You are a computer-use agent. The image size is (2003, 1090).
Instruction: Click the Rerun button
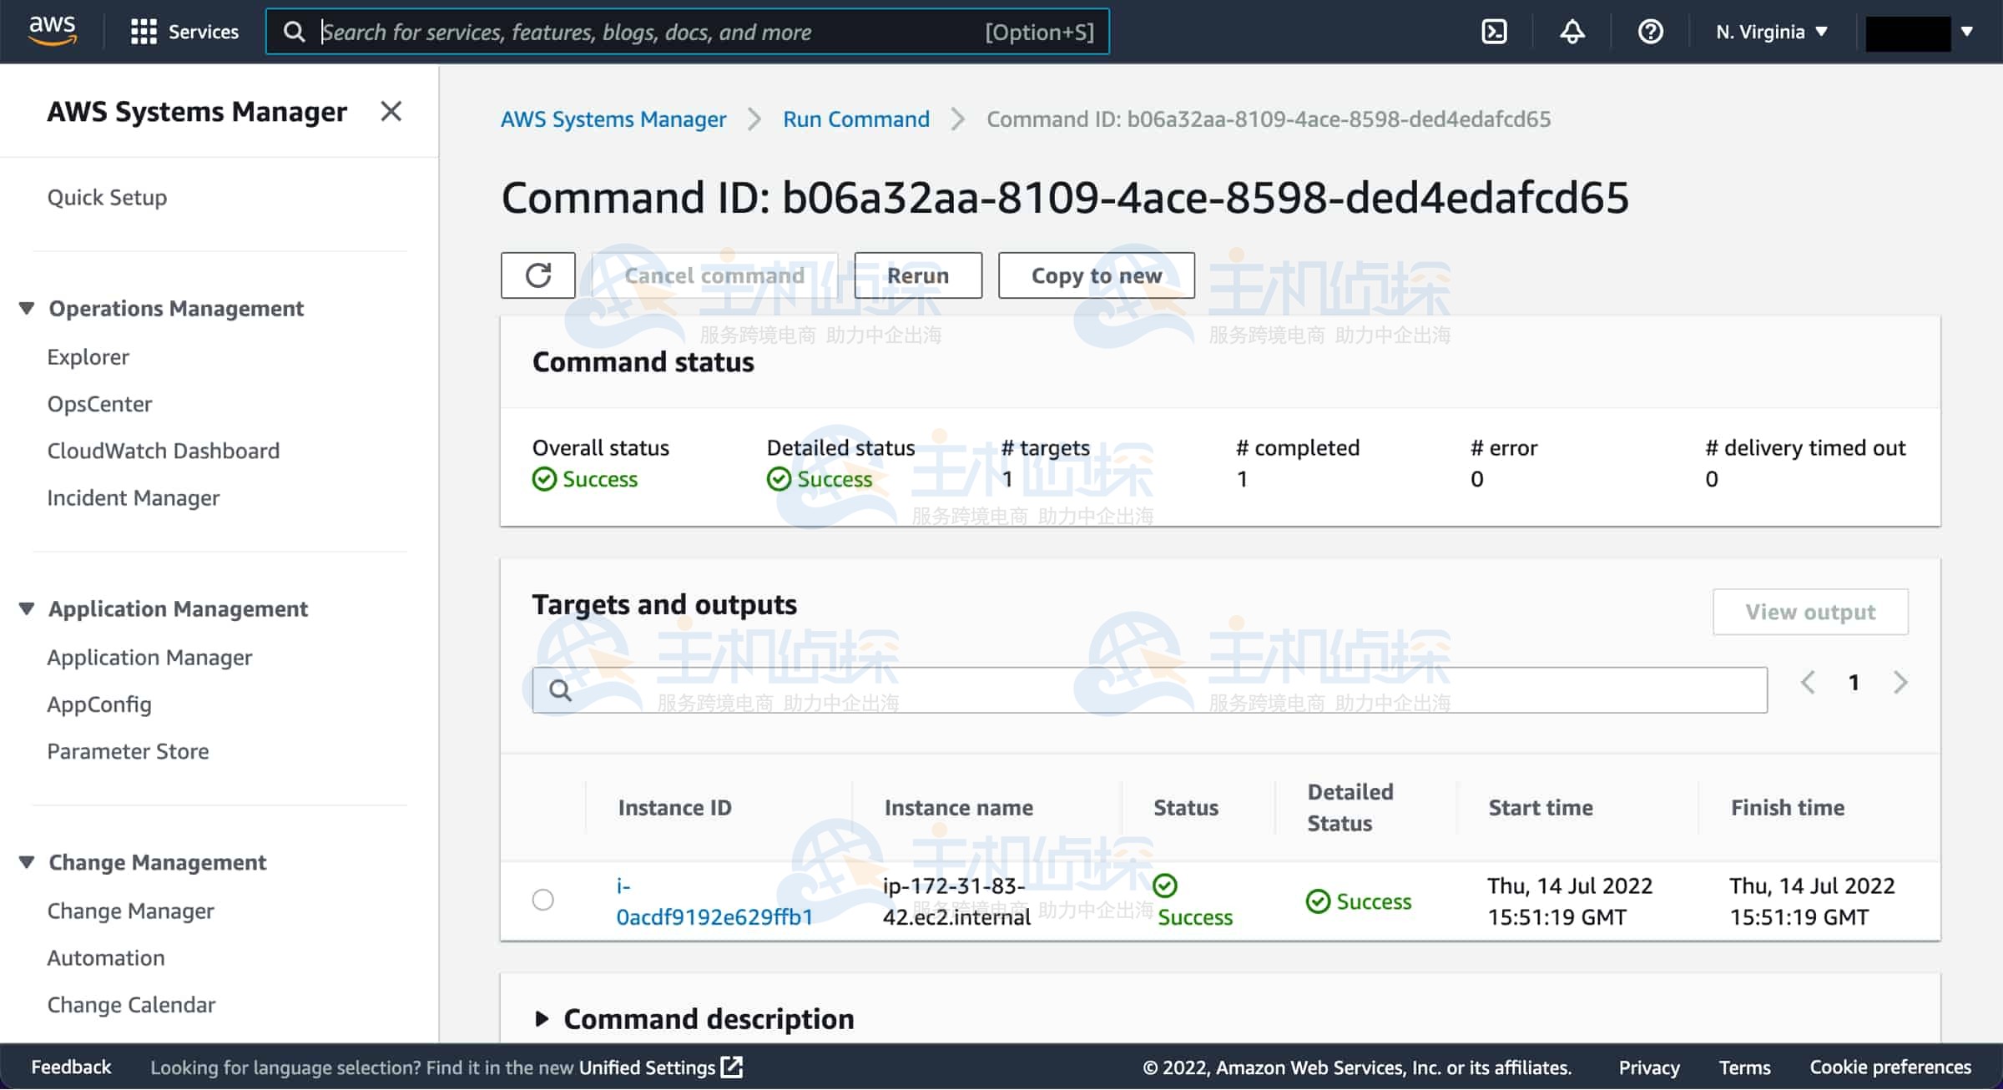pyautogui.click(x=917, y=275)
